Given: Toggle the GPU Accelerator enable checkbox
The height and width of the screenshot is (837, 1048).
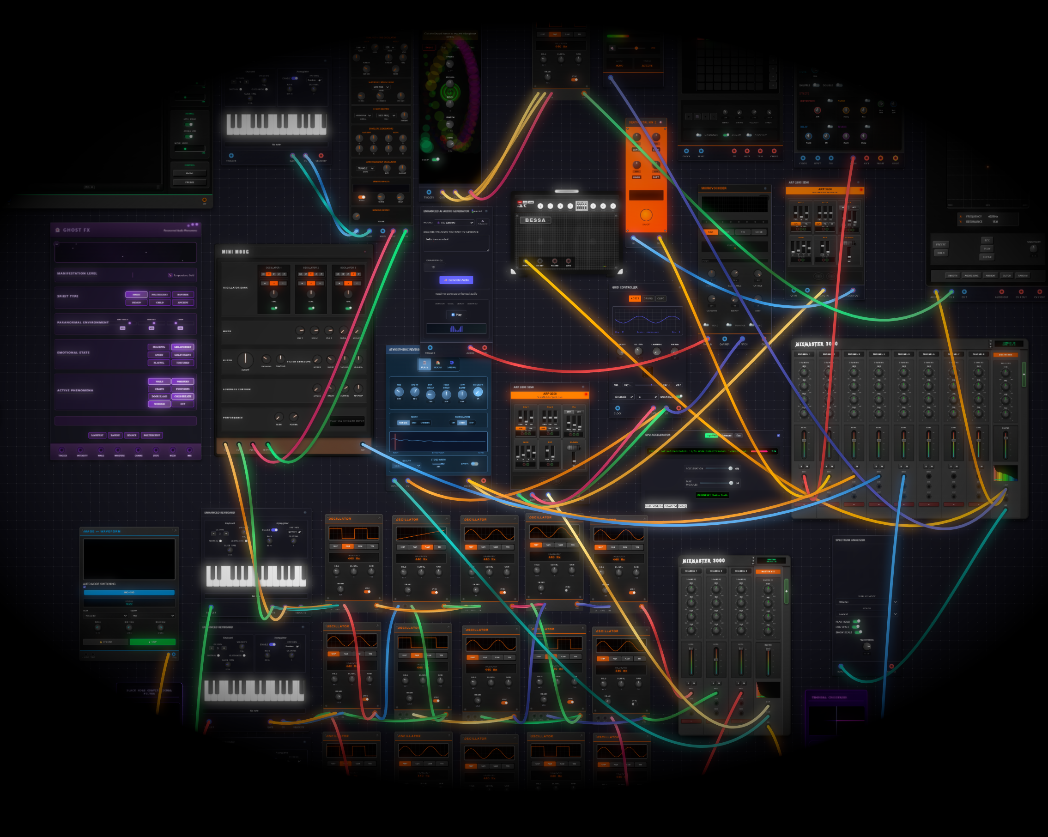Looking at the screenshot, I should pyautogui.click(x=778, y=436).
